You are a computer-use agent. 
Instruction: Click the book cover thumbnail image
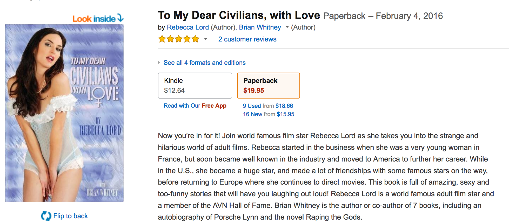click(x=64, y=113)
